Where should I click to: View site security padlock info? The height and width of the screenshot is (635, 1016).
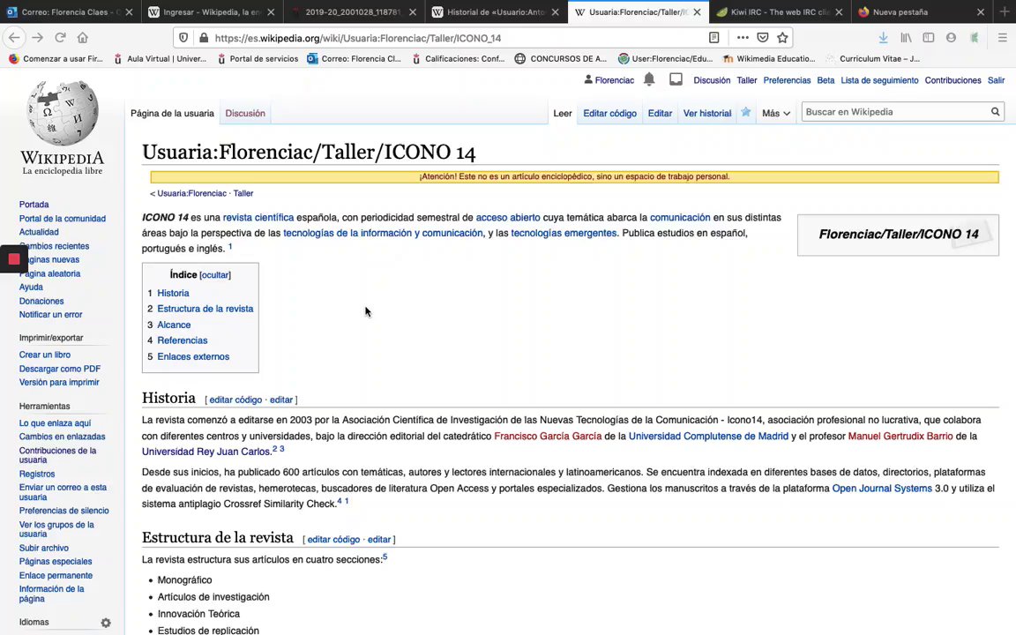click(x=204, y=38)
